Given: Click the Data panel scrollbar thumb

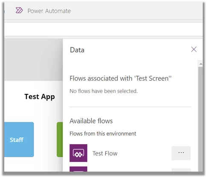Looking at the screenshot, I should 201,119.
